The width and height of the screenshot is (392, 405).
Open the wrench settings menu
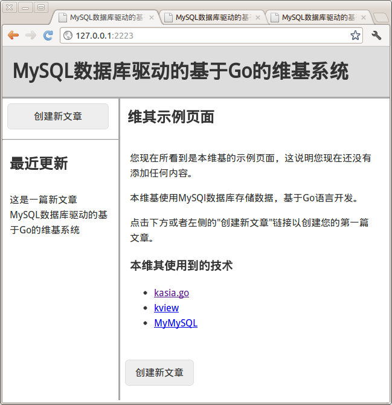[377, 36]
